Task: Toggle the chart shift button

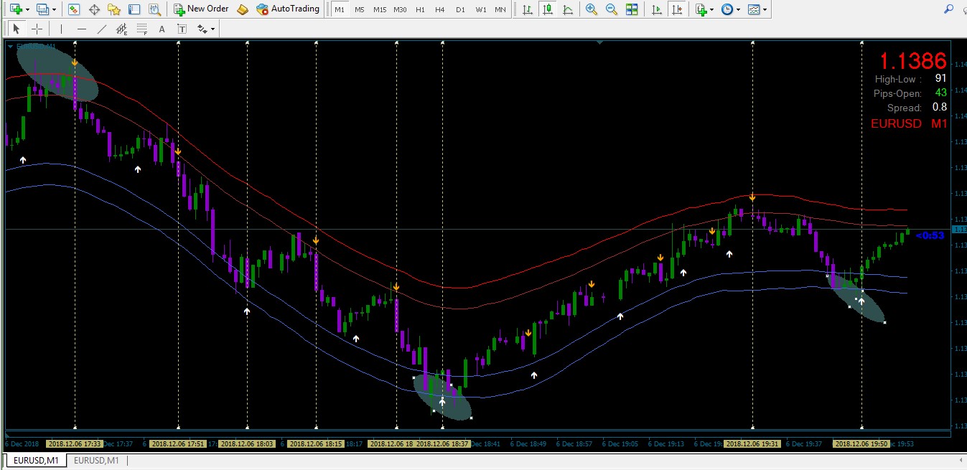Action: tap(676, 9)
